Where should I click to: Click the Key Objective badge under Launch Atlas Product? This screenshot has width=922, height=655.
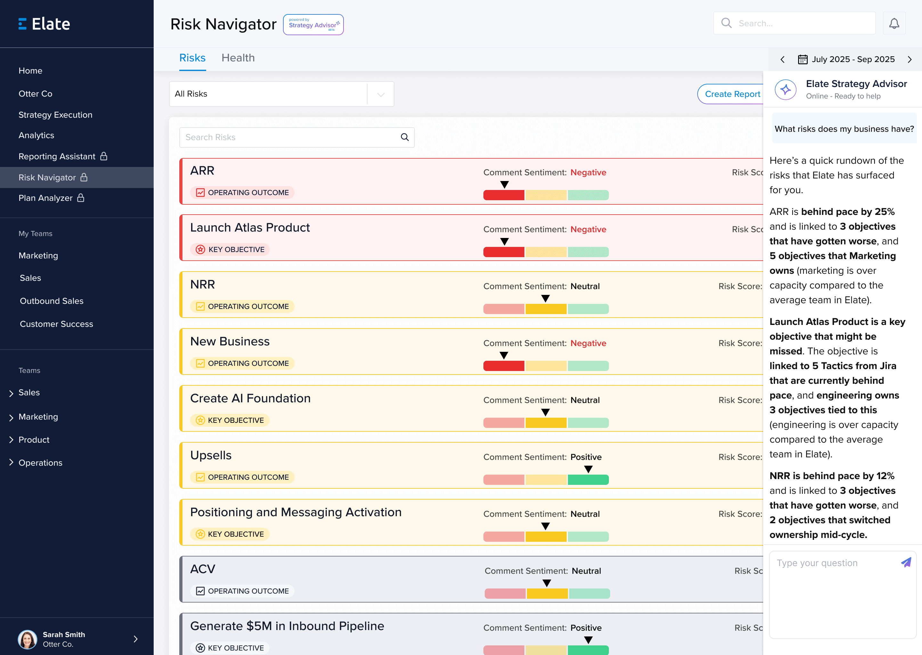pos(230,249)
